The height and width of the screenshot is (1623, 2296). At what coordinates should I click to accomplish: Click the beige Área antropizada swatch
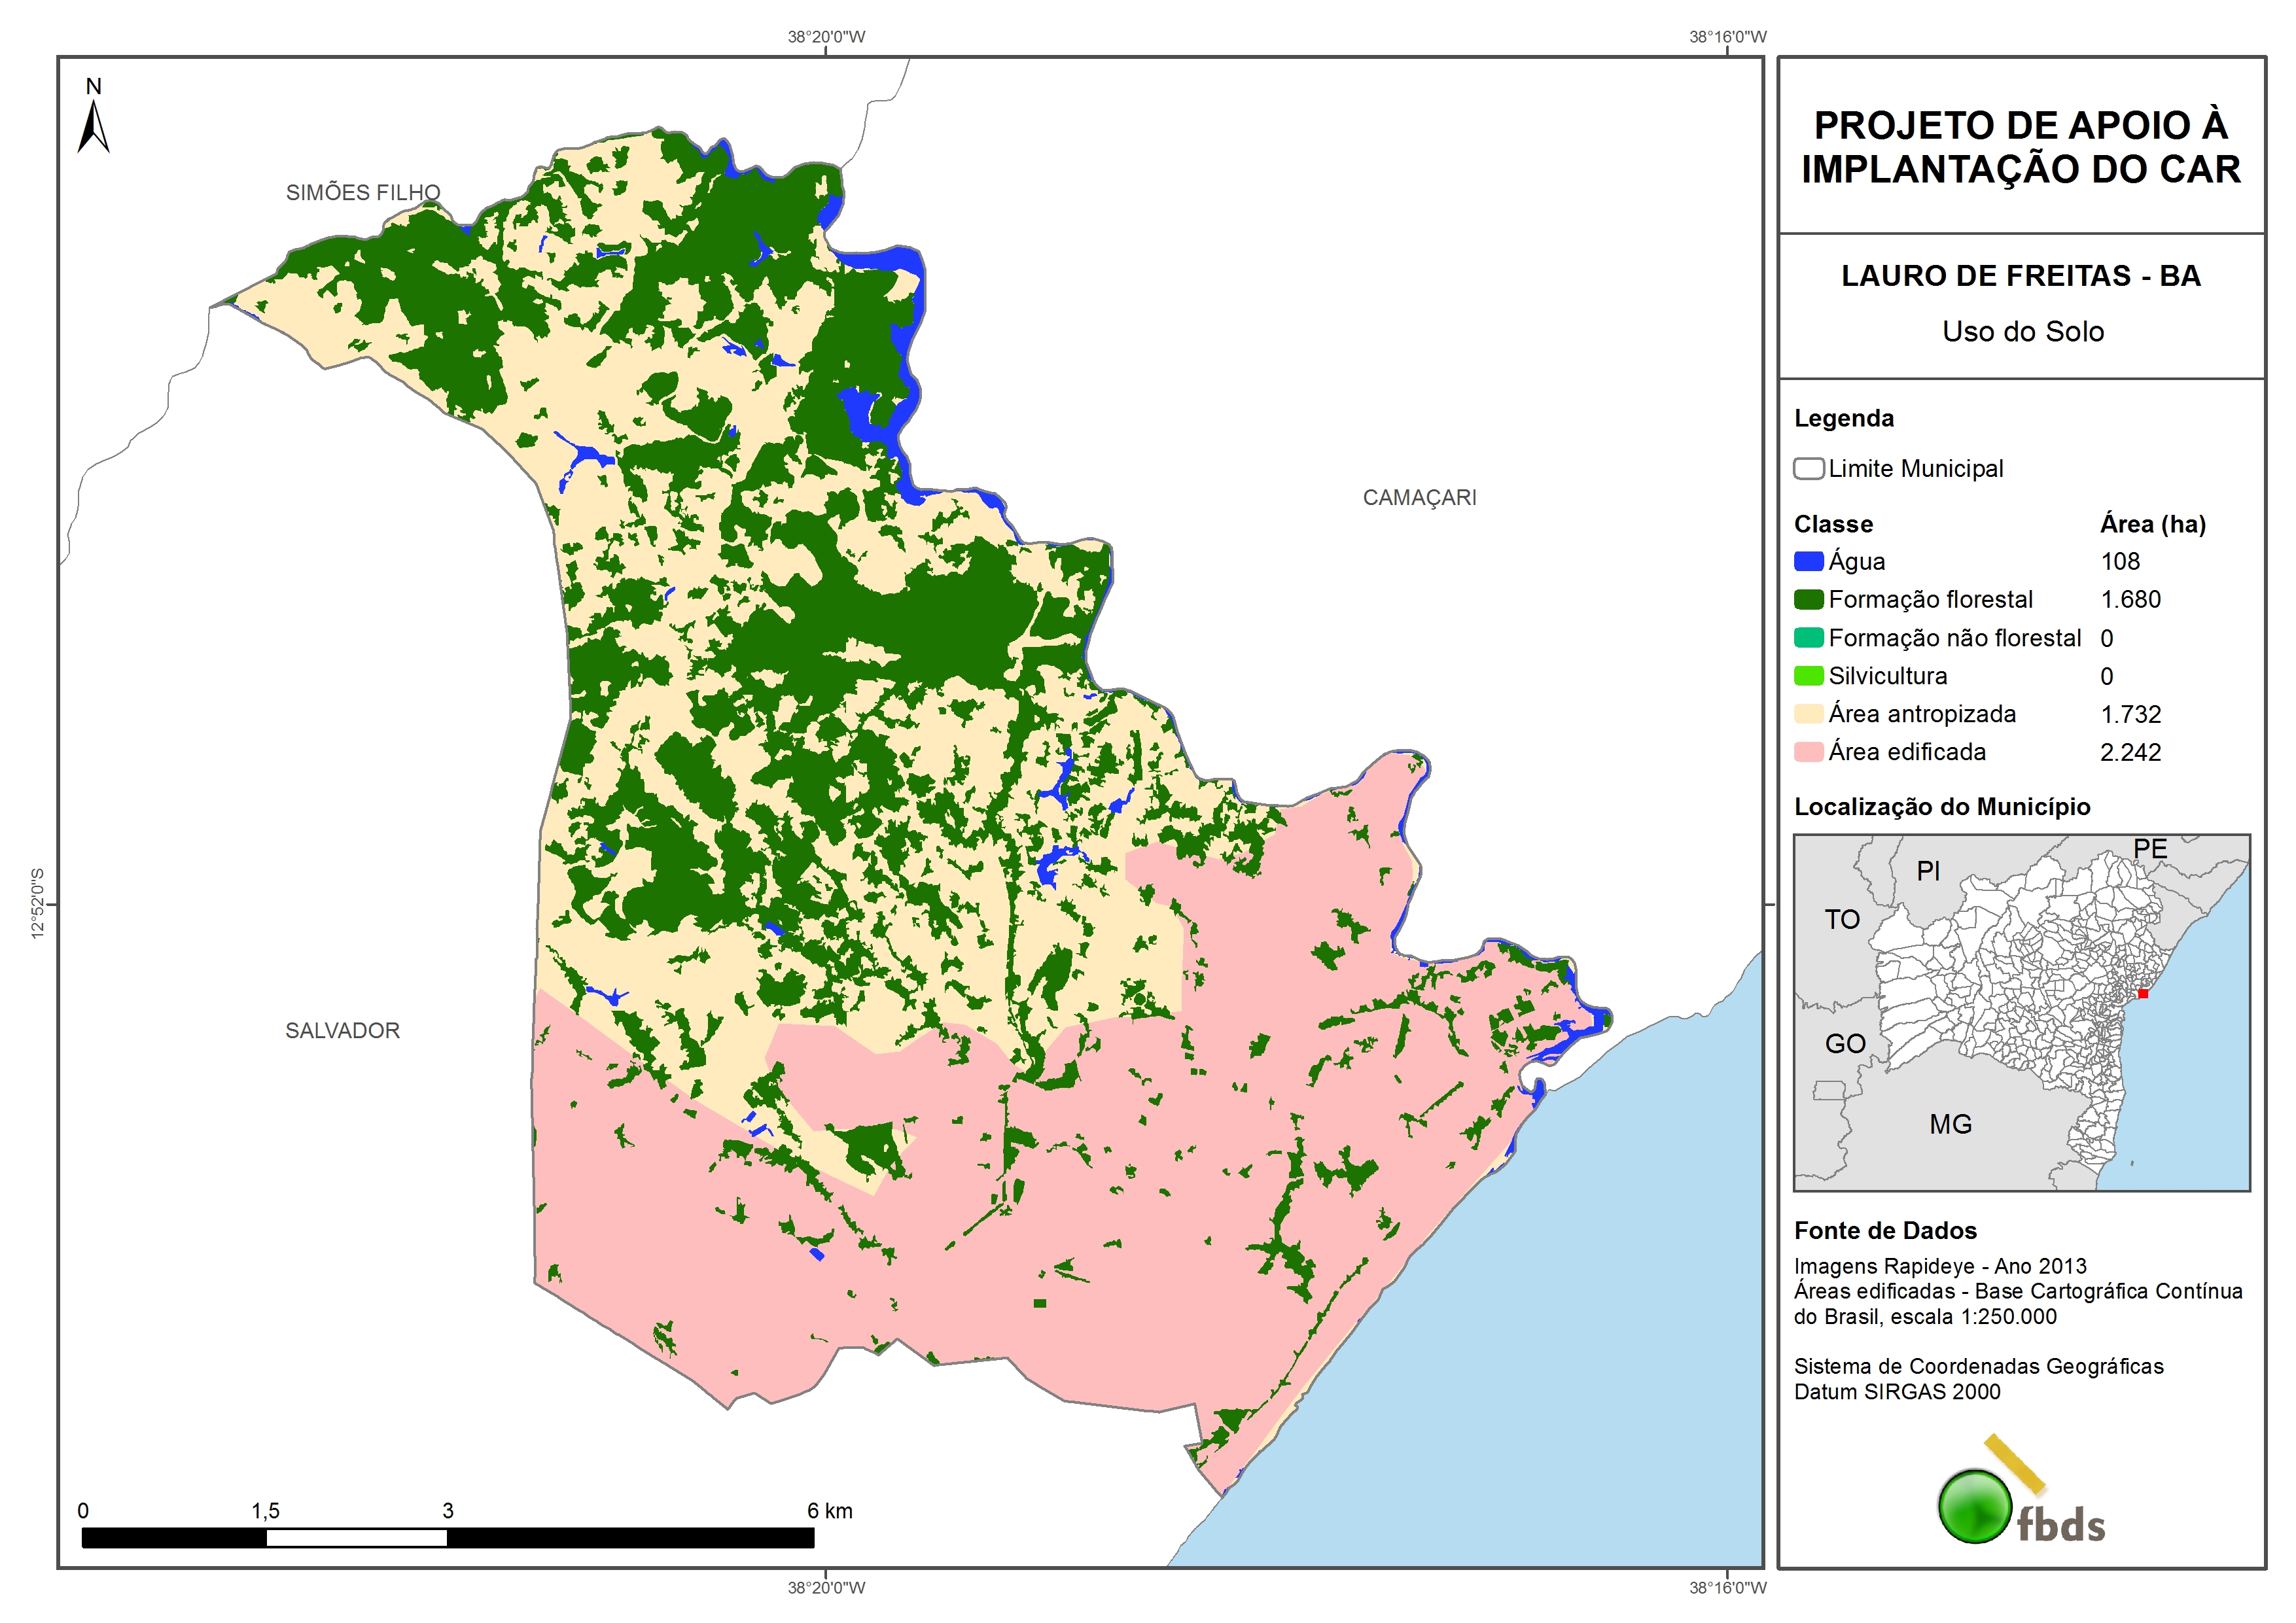point(1808,714)
